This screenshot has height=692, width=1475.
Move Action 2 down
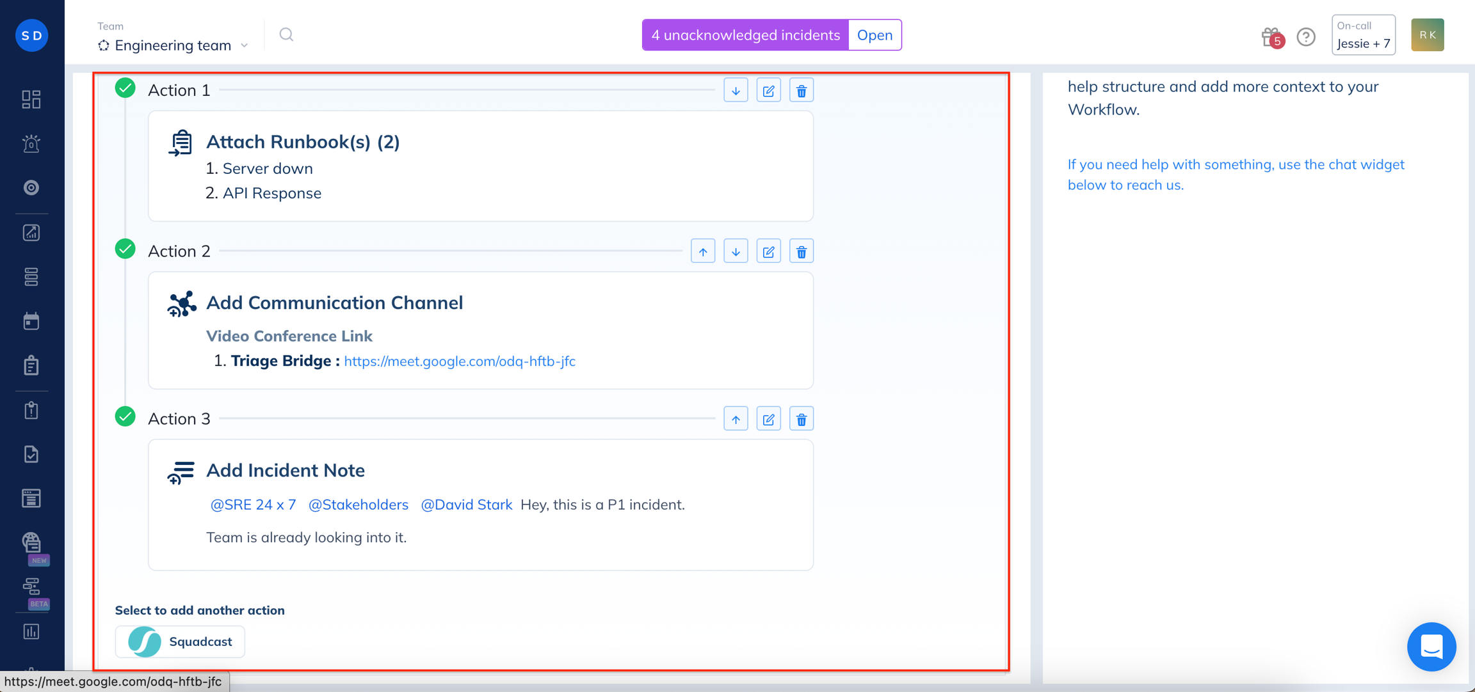736,251
